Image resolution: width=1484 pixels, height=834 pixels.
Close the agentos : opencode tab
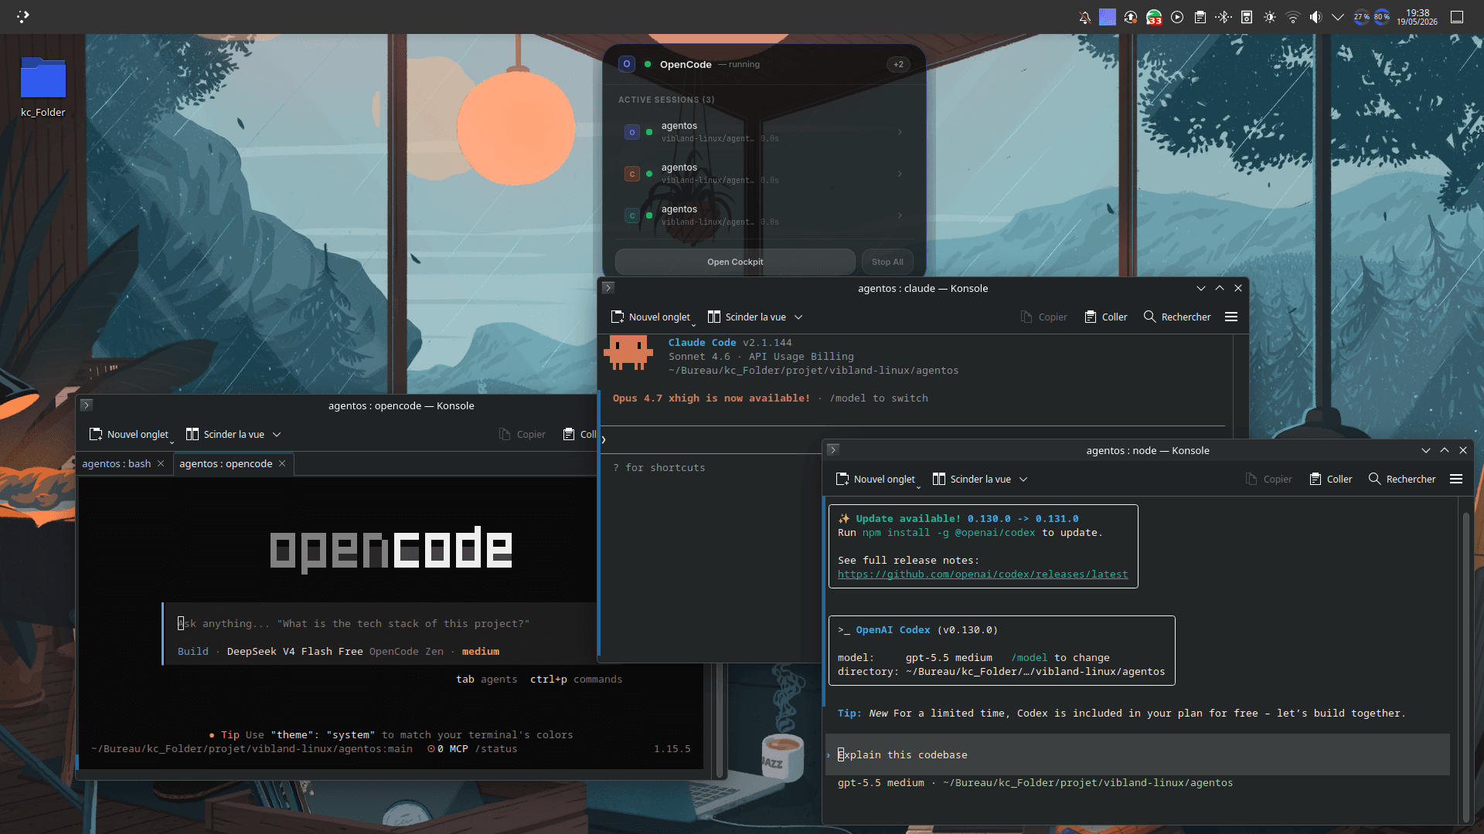click(282, 464)
